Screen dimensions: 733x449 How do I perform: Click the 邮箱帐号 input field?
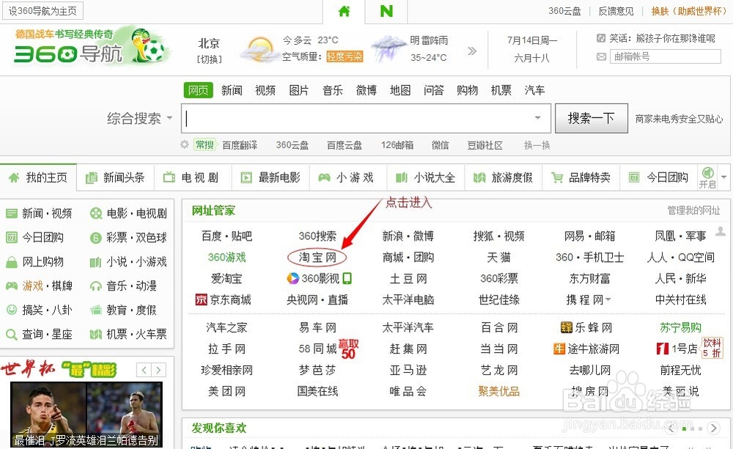click(x=666, y=56)
